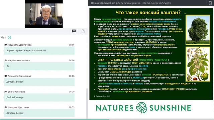Click the graduation cap icon beside Людмила Зановская

coord(6,76)
